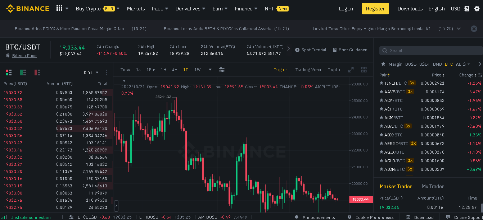Viewport: 483px width, 220px height.
Task: Open Spot Tutorial play icon link
Action: tap(311, 50)
